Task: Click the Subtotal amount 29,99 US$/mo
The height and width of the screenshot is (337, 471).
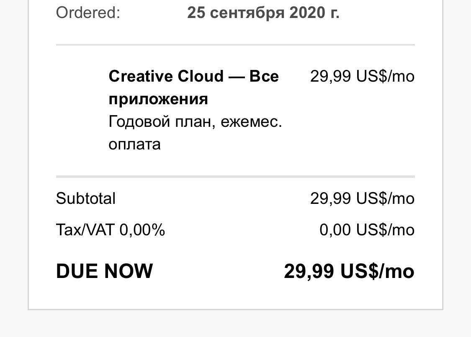Action: tap(362, 198)
